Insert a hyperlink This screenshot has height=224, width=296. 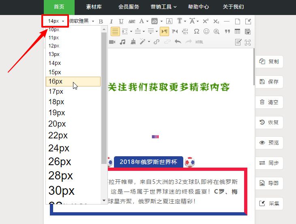(x=157, y=42)
